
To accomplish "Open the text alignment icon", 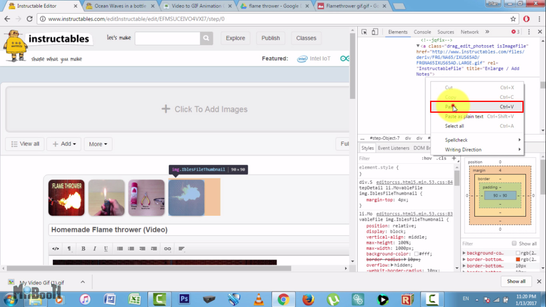I will pyautogui.click(x=181, y=249).
